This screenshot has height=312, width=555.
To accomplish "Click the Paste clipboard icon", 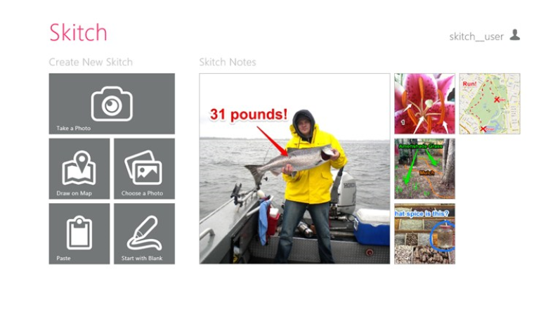I will click(79, 233).
